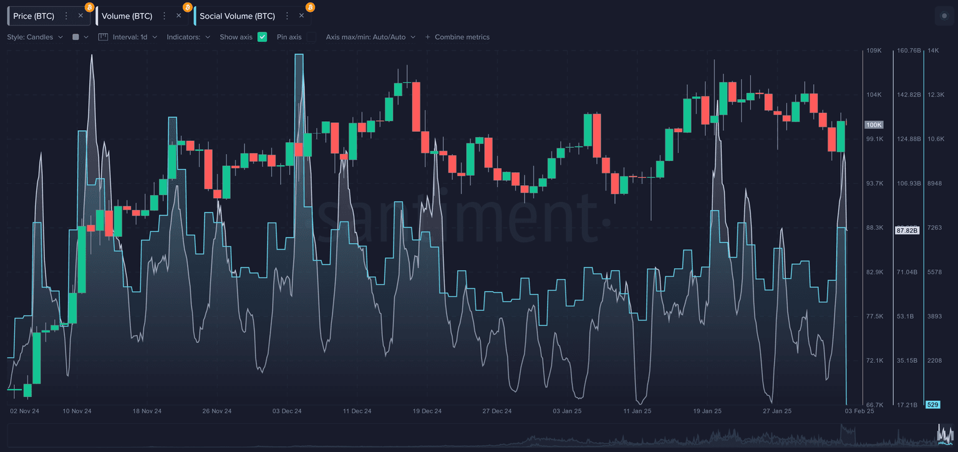Click the Combine metrics button

pyautogui.click(x=457, y=37)
